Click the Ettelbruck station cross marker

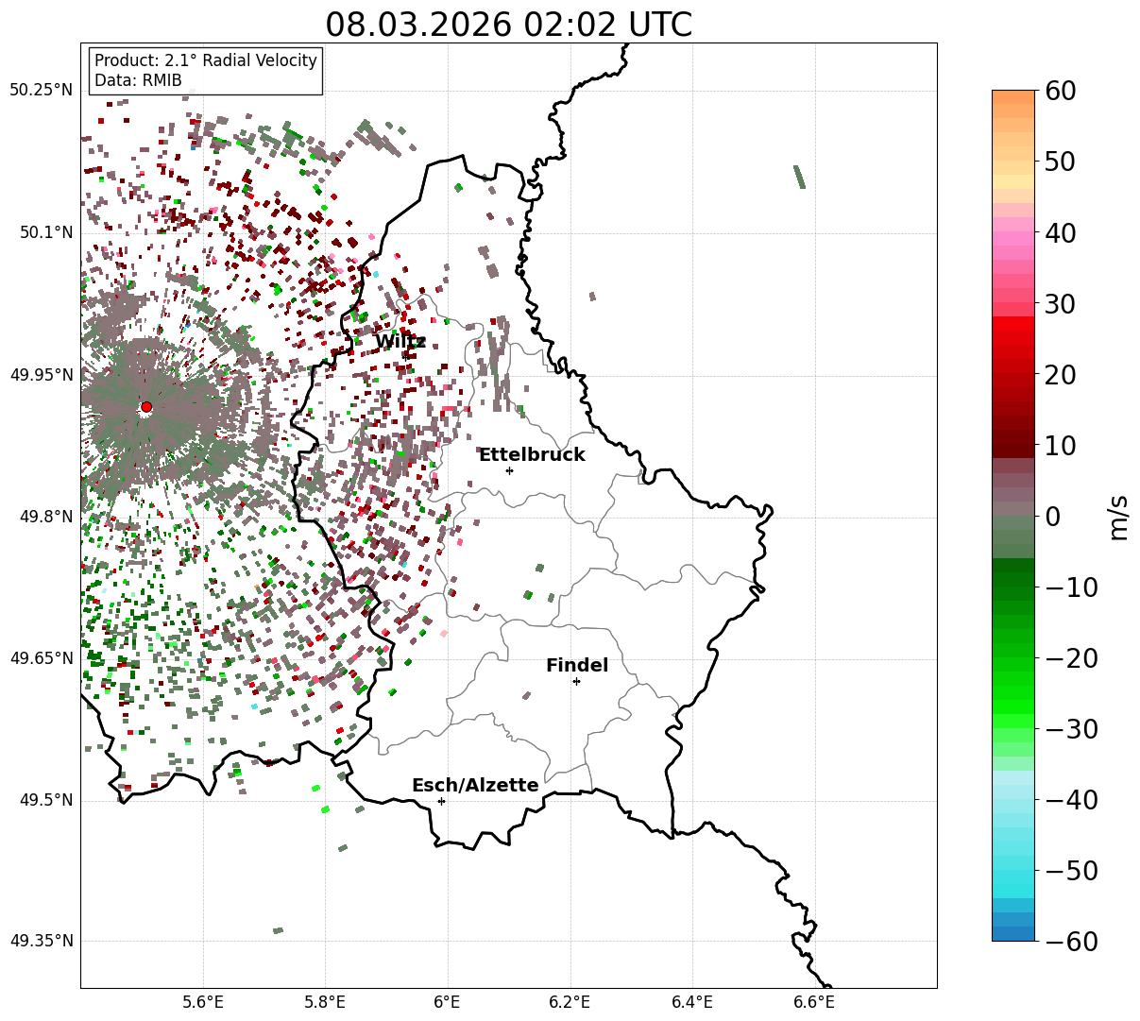pos(510,470)
